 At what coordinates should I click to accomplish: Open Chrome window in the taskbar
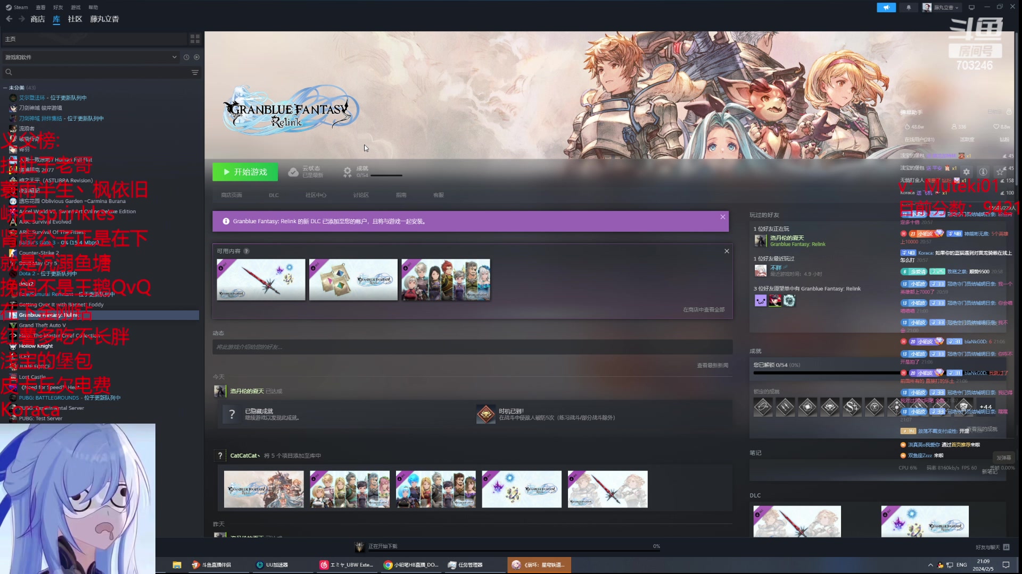411,565
